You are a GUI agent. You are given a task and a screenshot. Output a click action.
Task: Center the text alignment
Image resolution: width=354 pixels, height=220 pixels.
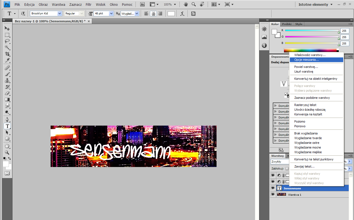point(153,14)
